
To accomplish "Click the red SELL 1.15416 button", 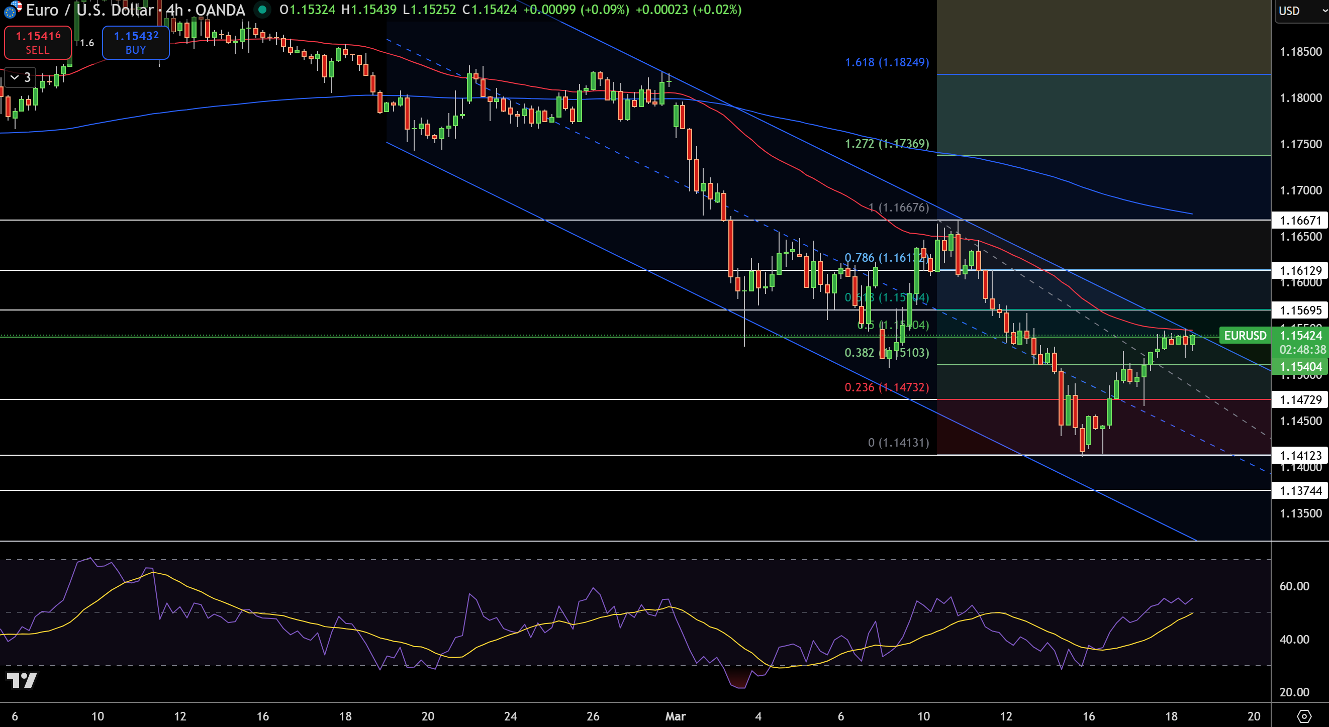I will click(x=38, y=43).
